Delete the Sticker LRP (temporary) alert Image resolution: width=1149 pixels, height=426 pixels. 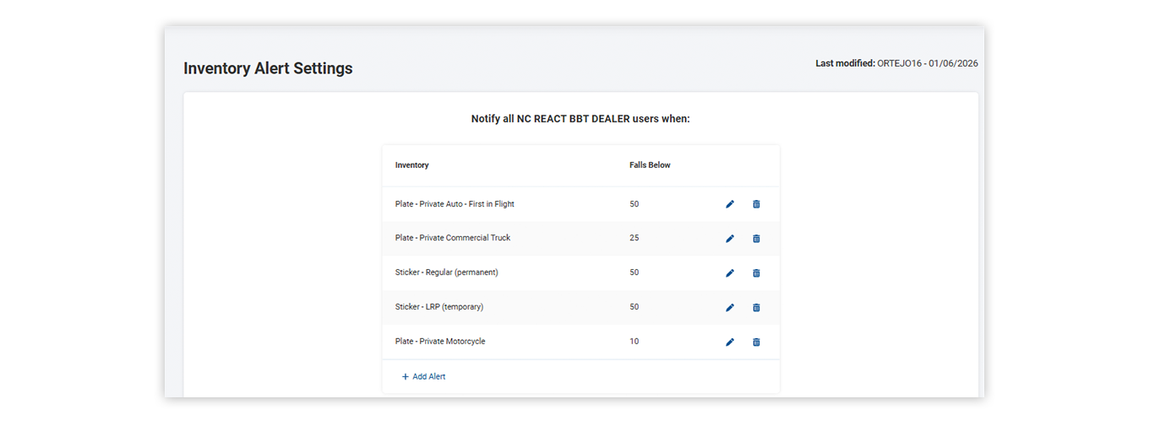(756, 308)
